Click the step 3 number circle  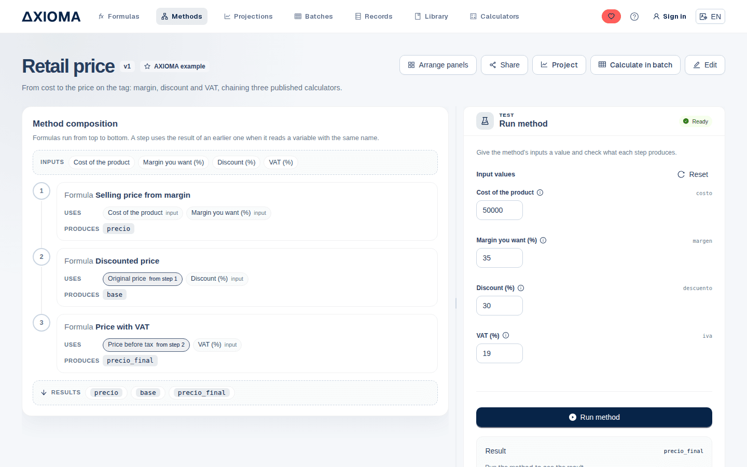point(41,323)
